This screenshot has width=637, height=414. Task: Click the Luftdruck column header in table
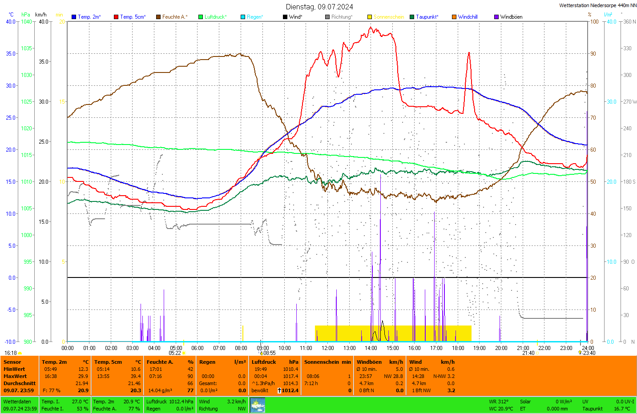(x=264, y=362)
